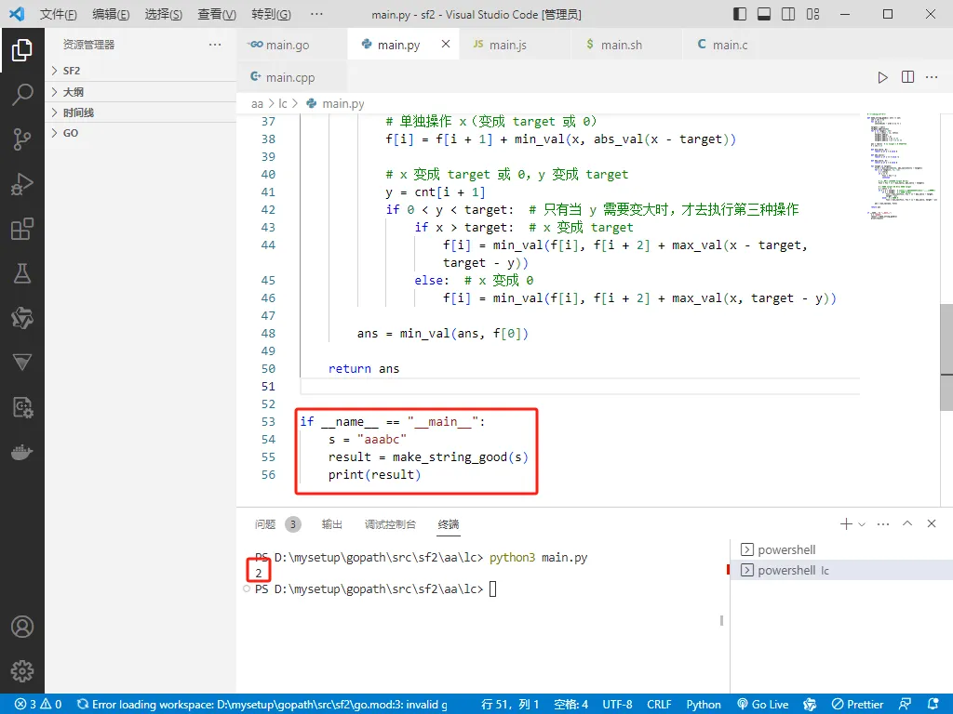The height and width of the screenshot is (714, 953).
Task: Toggle secondary side bar layout icon
Action: pos(788,14)
